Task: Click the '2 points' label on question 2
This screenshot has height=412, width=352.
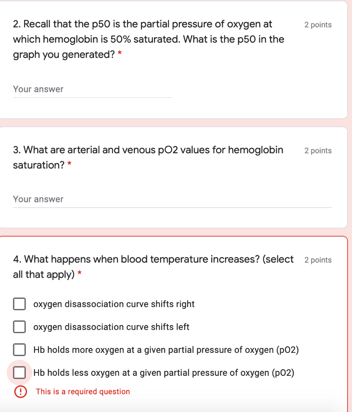Action: pos(318,25)
